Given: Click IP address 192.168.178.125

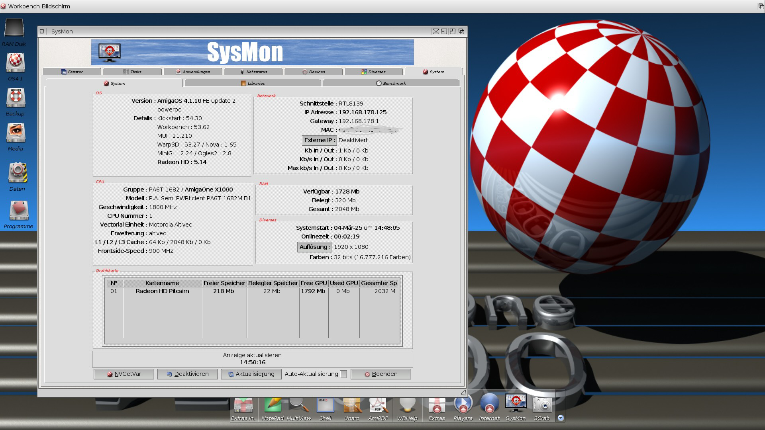Looking at the screenshot, I should [363, 112].
